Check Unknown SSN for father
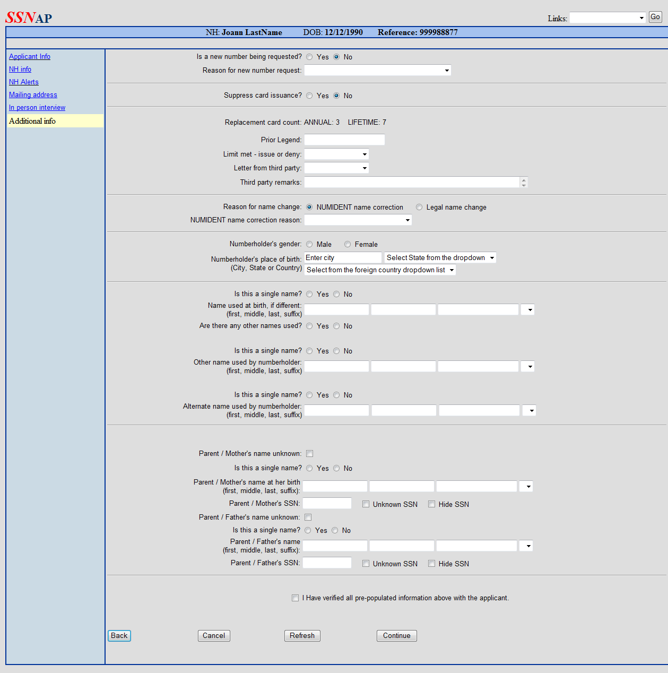Screen dimensions: 668x673 pyautogui.click(x=366, y=564)
